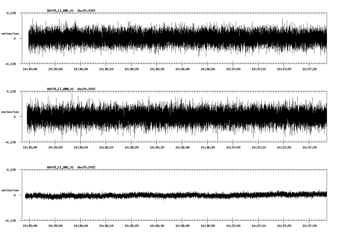The width and height of the screenshot is (345, 235).
Task: Click 10:36:10 time label under HNN plot
Action: (x=106, y=148)
